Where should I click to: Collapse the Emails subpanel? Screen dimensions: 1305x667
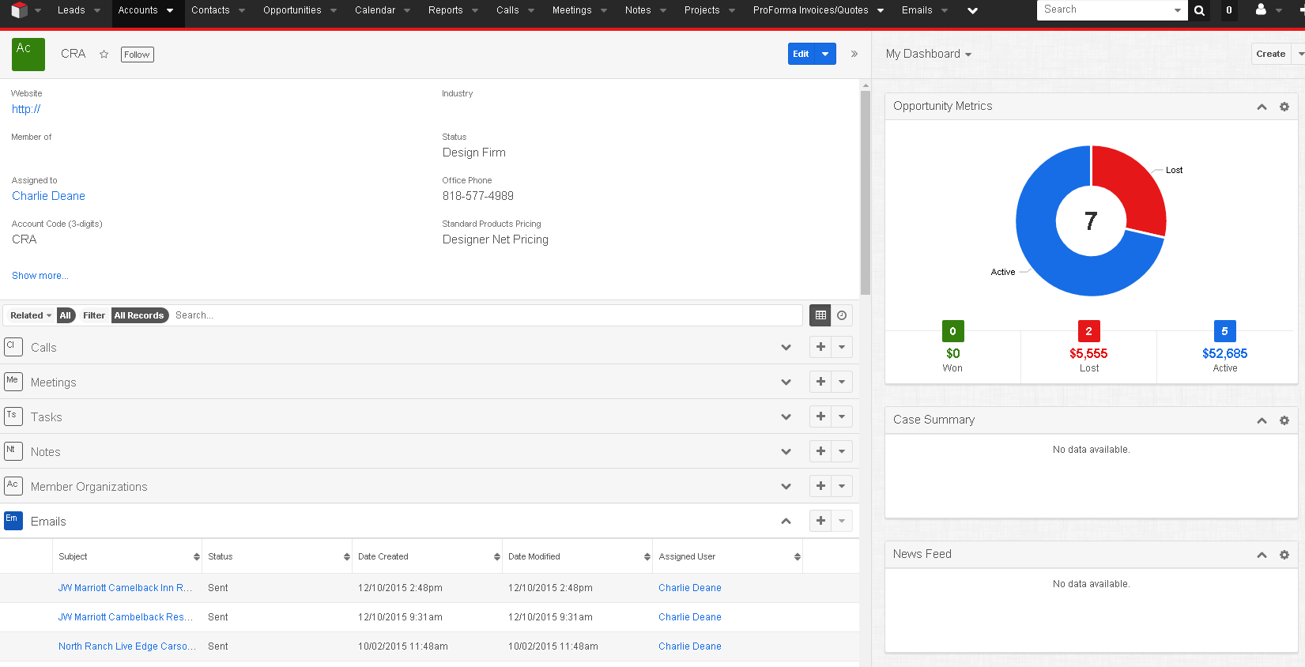tap(786, 521)
